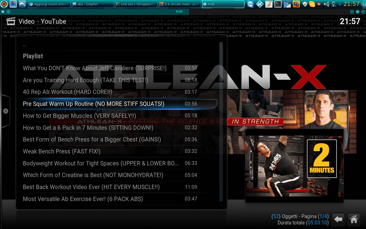Switch to Aggiungi nuovo articolo browser window
The height and width of the screenshot is (229, 366).
coord(49,4)
